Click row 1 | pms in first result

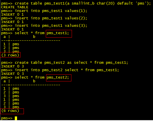pos(11,44)
